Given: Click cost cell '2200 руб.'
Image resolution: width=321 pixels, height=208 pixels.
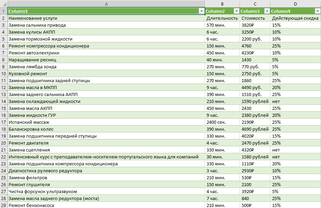Looking at the screenshot, I should 255,39.
